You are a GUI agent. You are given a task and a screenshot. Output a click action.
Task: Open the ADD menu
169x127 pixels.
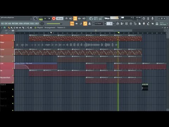(10, 24)
